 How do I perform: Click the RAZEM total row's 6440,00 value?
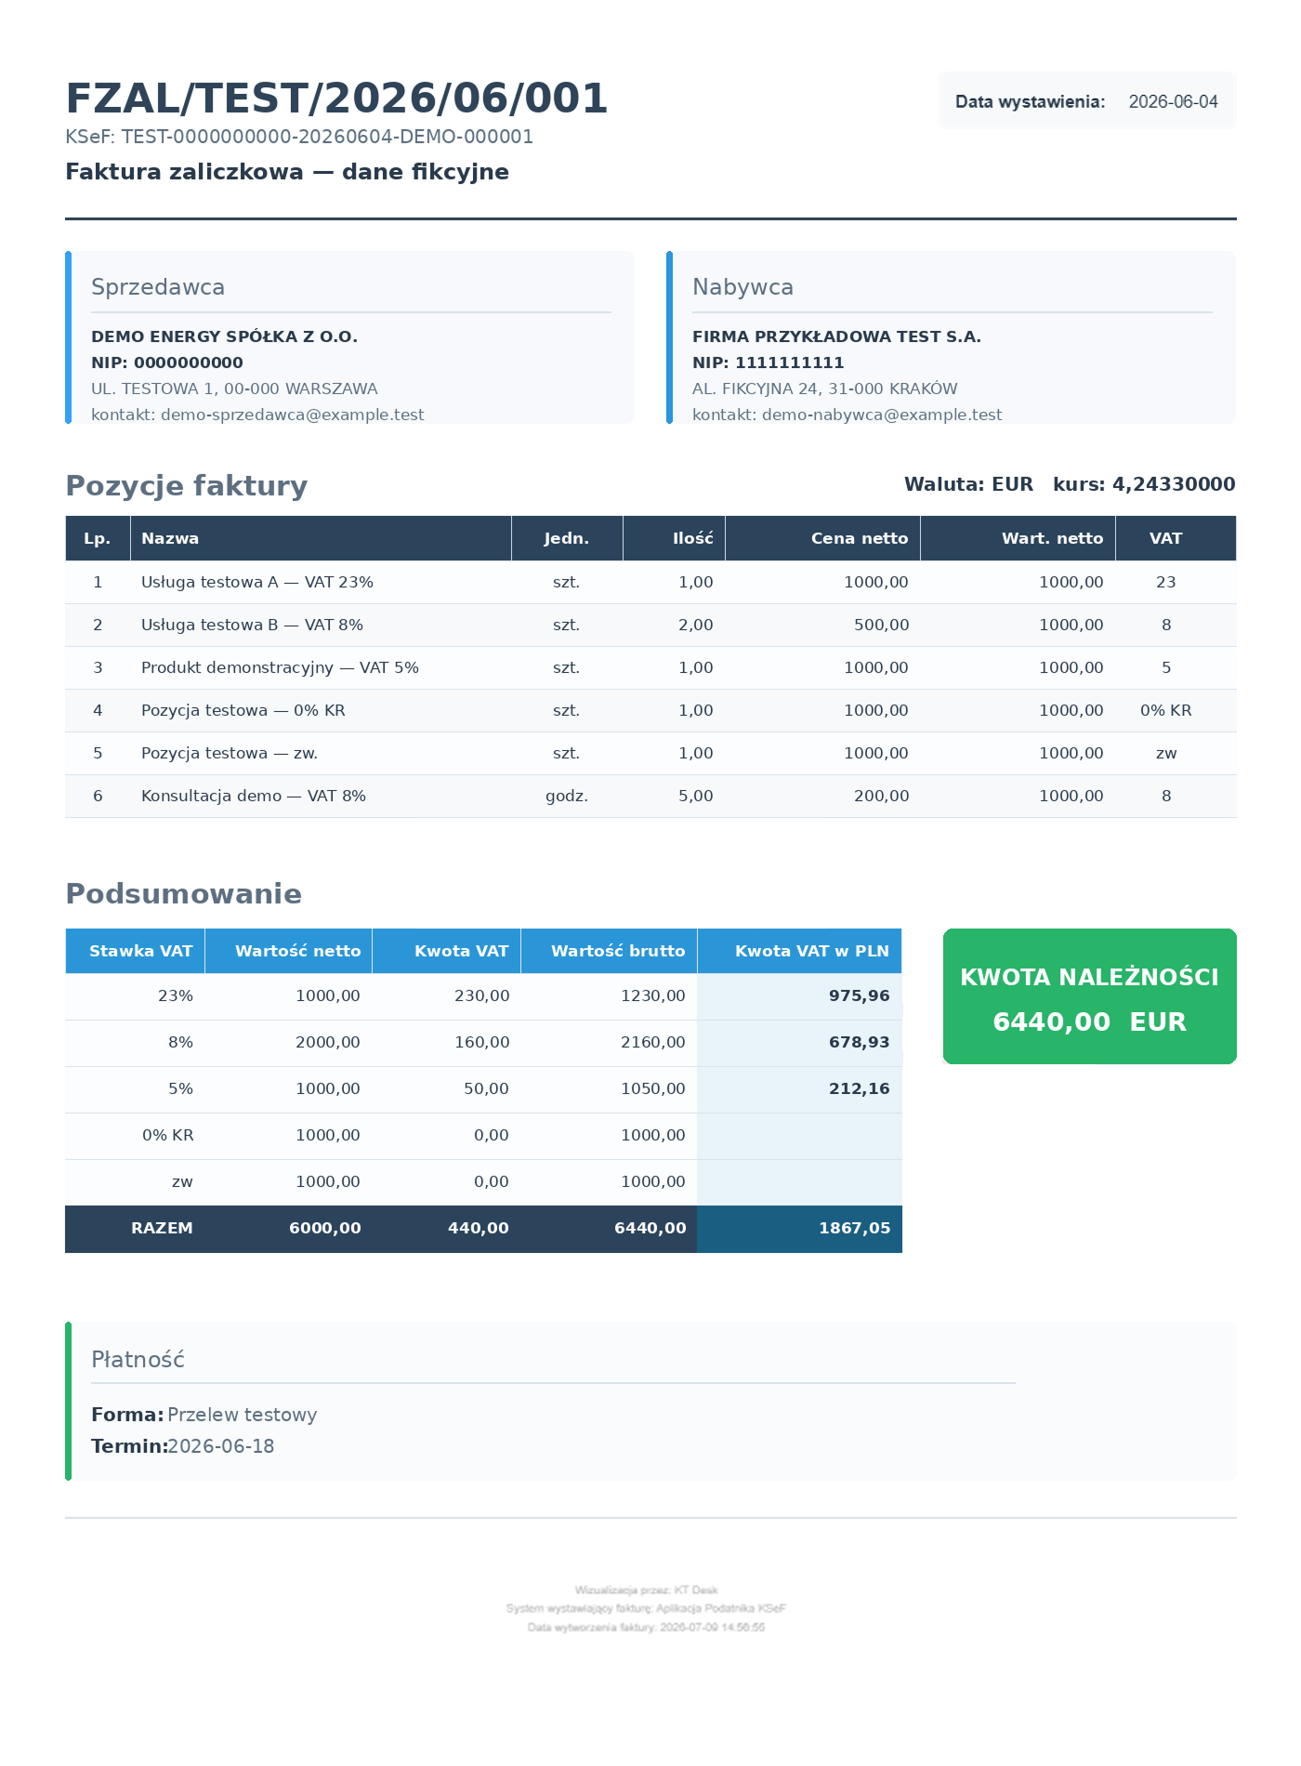pos(650,1228)
